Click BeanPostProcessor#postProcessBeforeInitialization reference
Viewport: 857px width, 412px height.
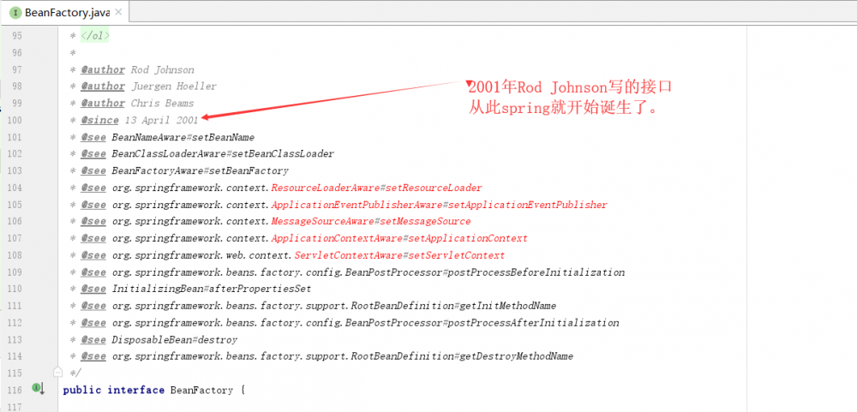tap(485, 272)
